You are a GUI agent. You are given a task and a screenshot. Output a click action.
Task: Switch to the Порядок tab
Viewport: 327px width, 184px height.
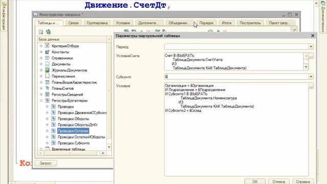(x=206, y=23)
